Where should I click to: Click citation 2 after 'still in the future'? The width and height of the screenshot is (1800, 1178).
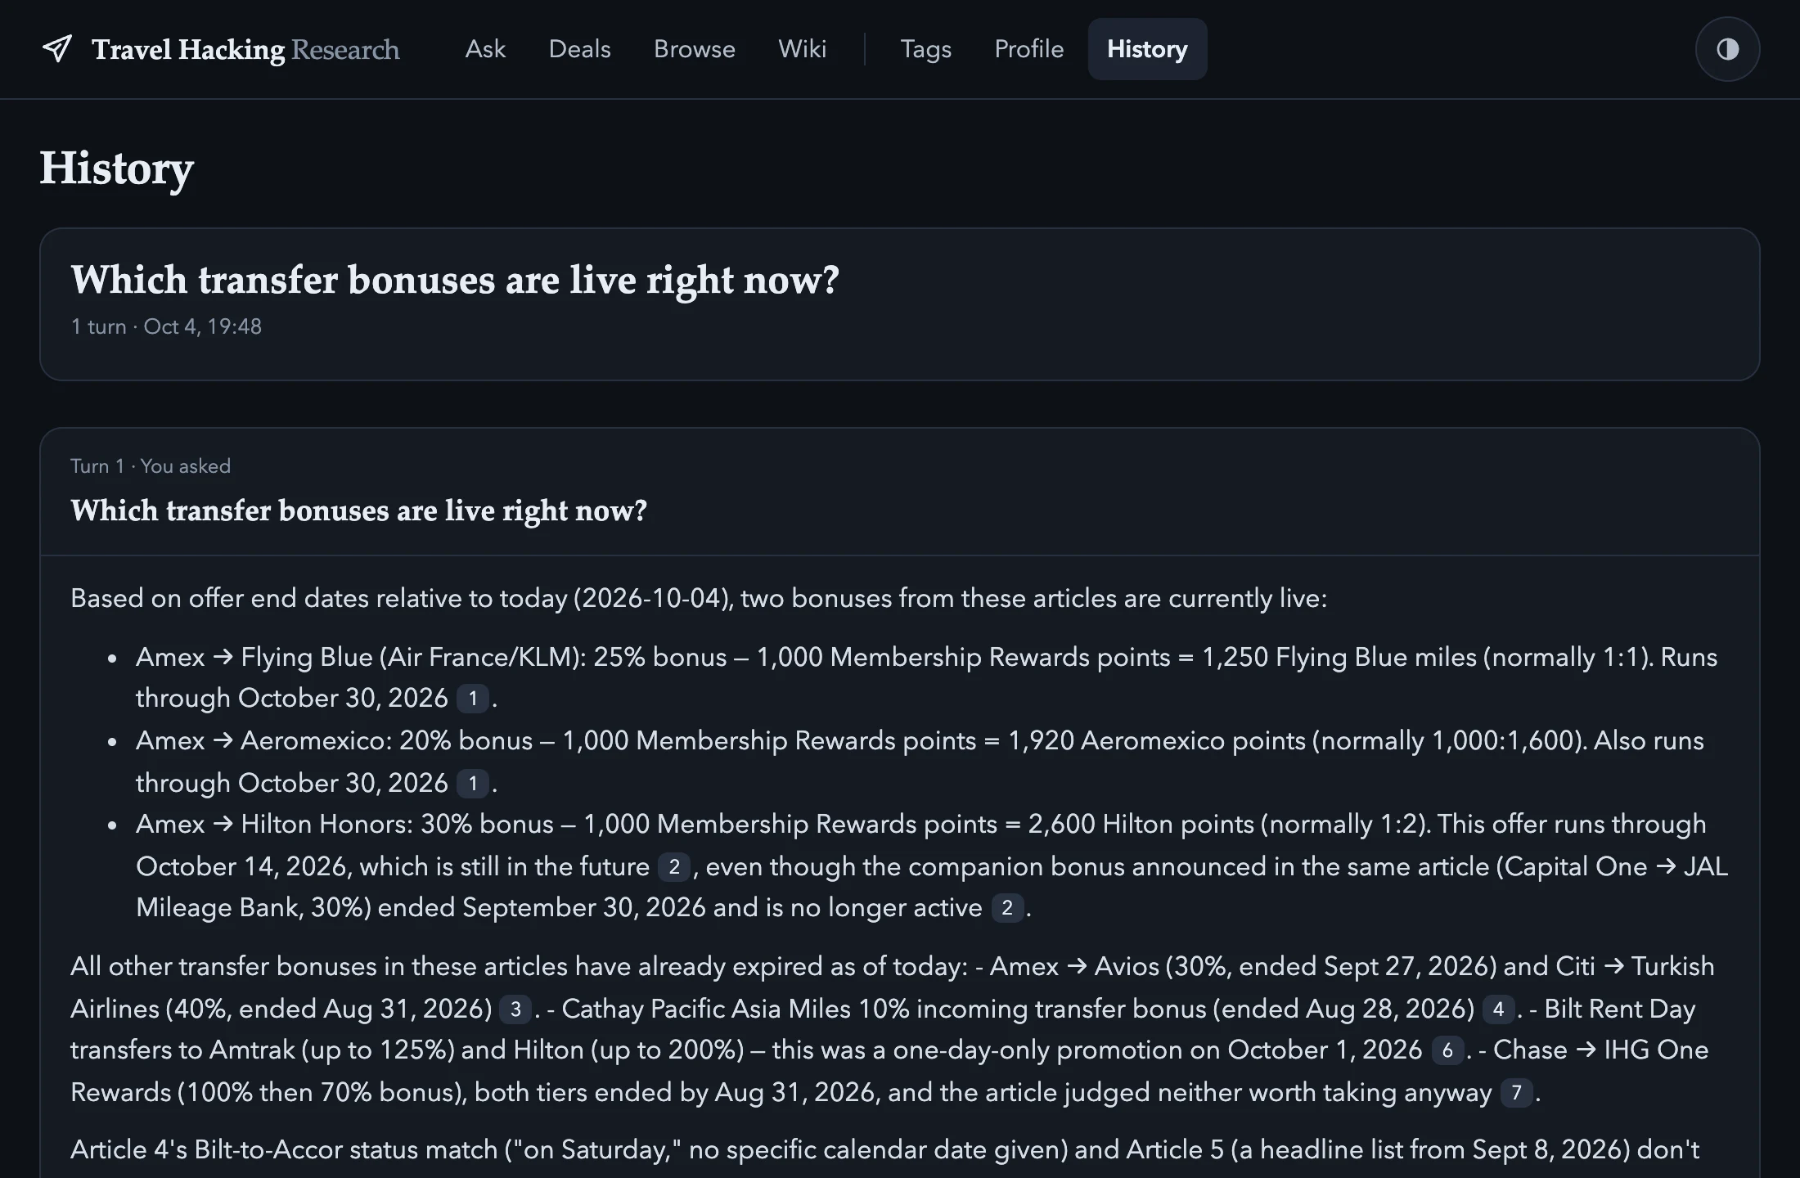pyautogui.click(x=673, y=867)
